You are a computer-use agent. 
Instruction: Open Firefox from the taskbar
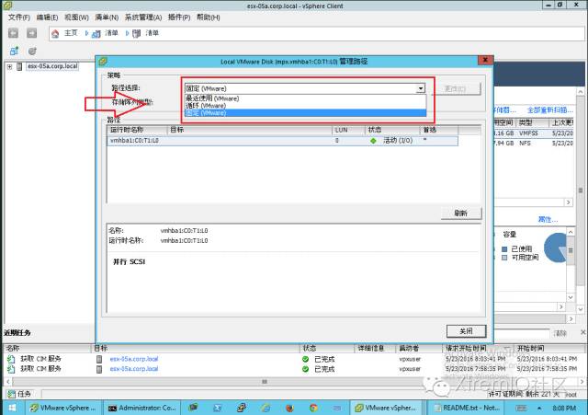[x=289, y=408]
